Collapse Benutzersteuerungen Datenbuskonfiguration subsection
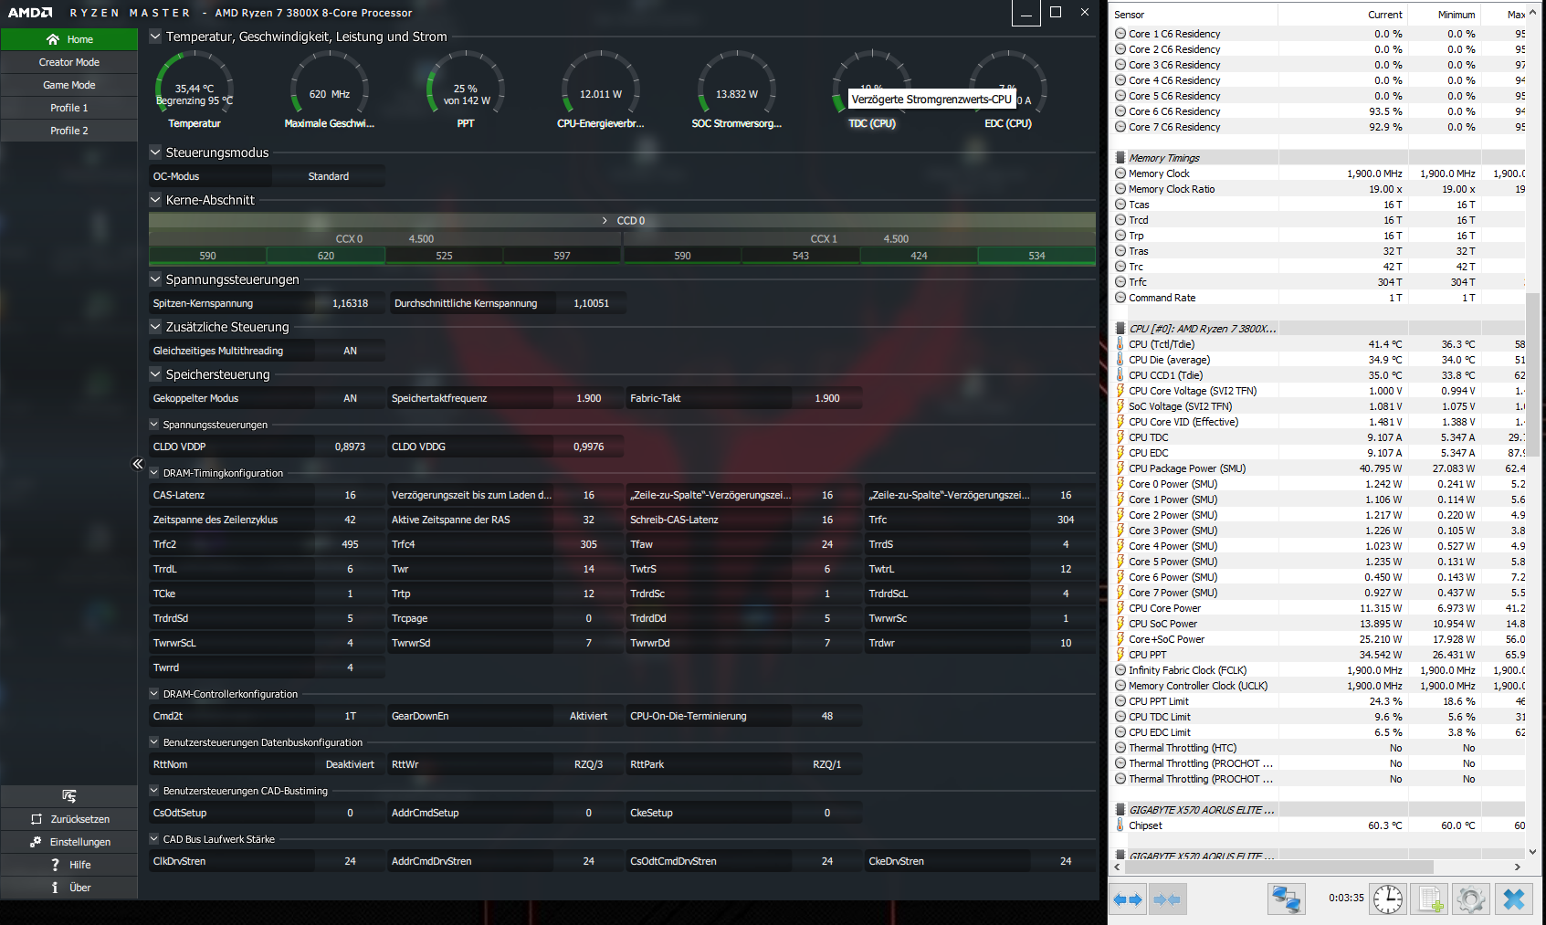Screen dimensions: 1546x925 coord(154,742)
